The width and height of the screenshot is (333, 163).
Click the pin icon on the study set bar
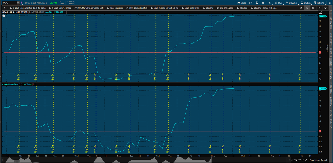[x=5, y=8]
